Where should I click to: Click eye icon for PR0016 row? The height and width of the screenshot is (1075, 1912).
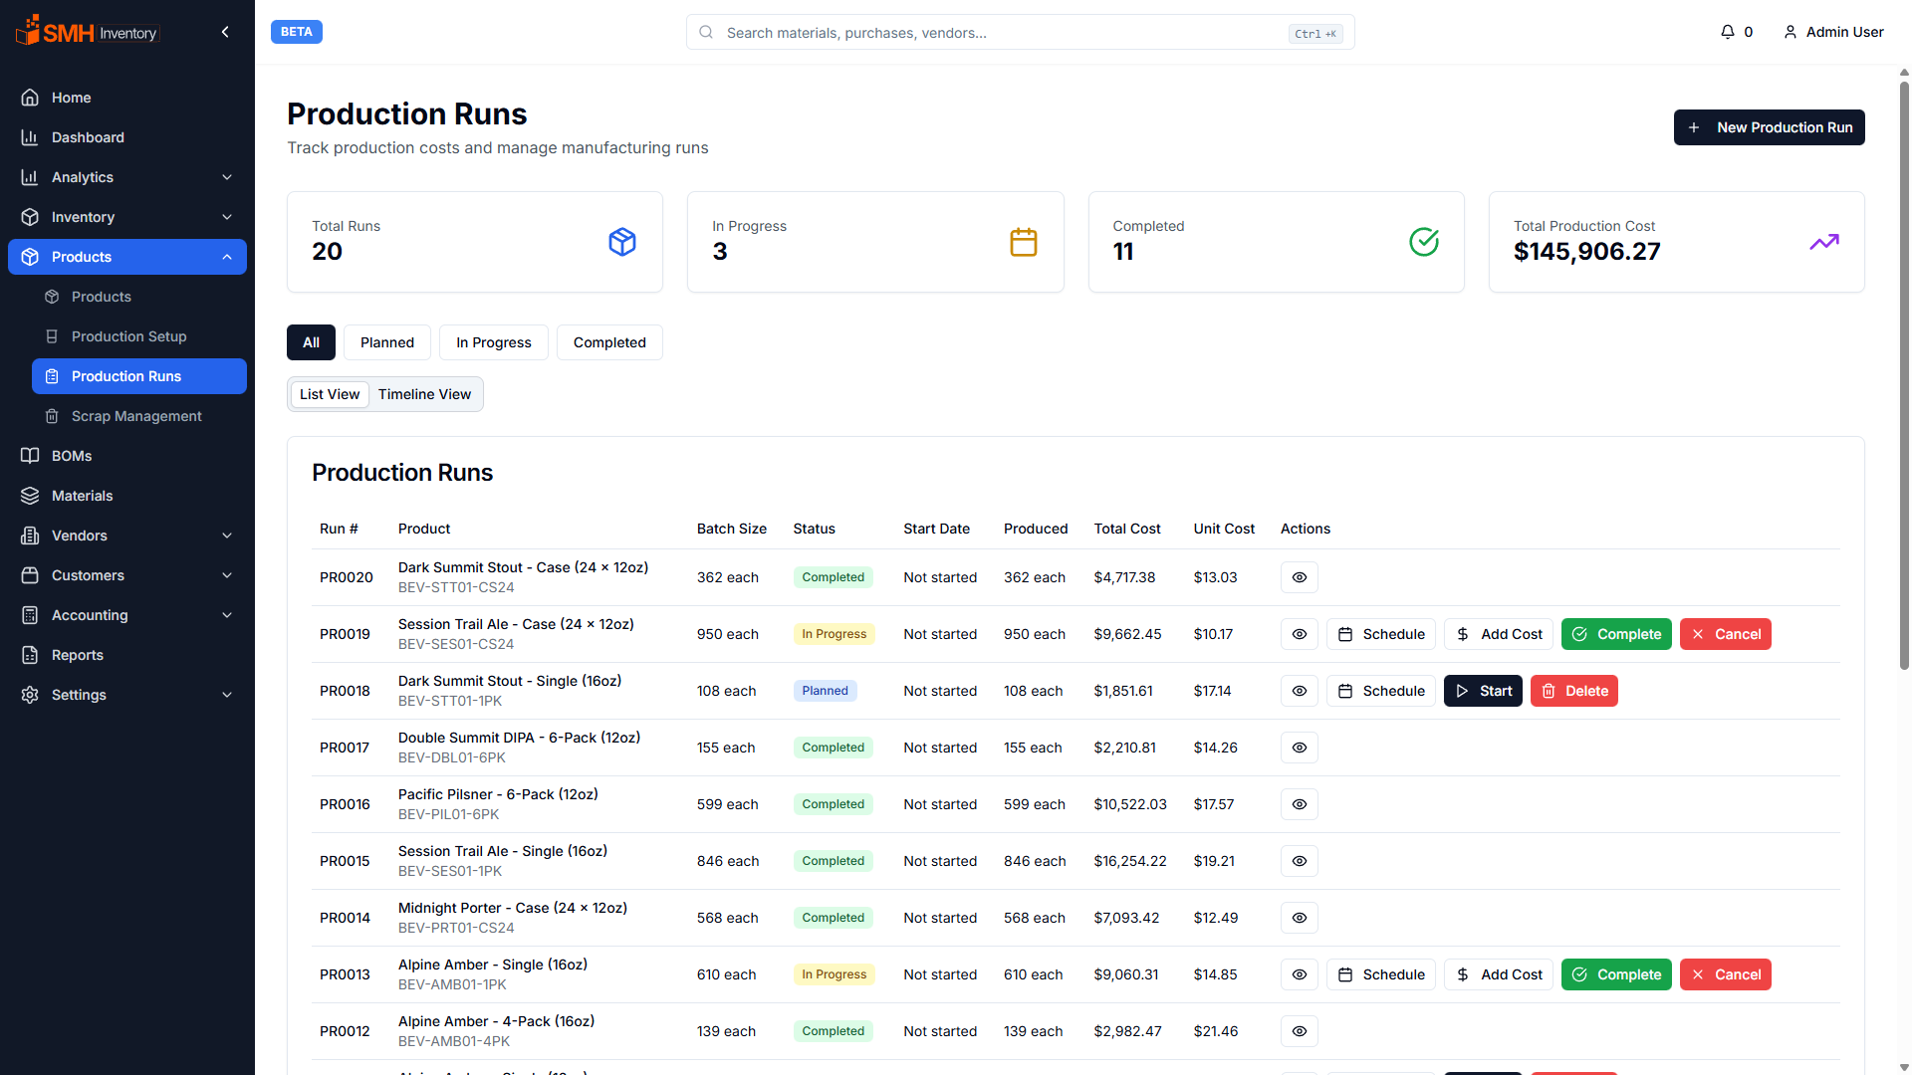1299,804
